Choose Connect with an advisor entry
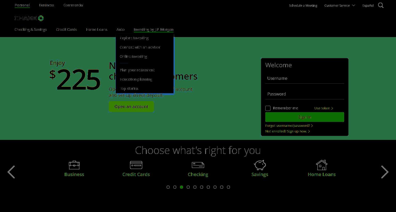The width and height of the screenshot is (396, 212). [140, 47]
